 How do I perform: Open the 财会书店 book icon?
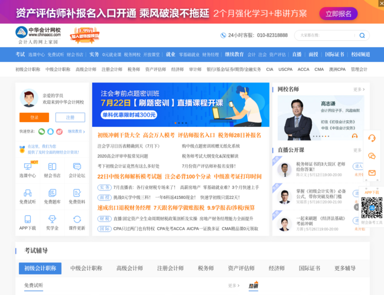(52, 166)
